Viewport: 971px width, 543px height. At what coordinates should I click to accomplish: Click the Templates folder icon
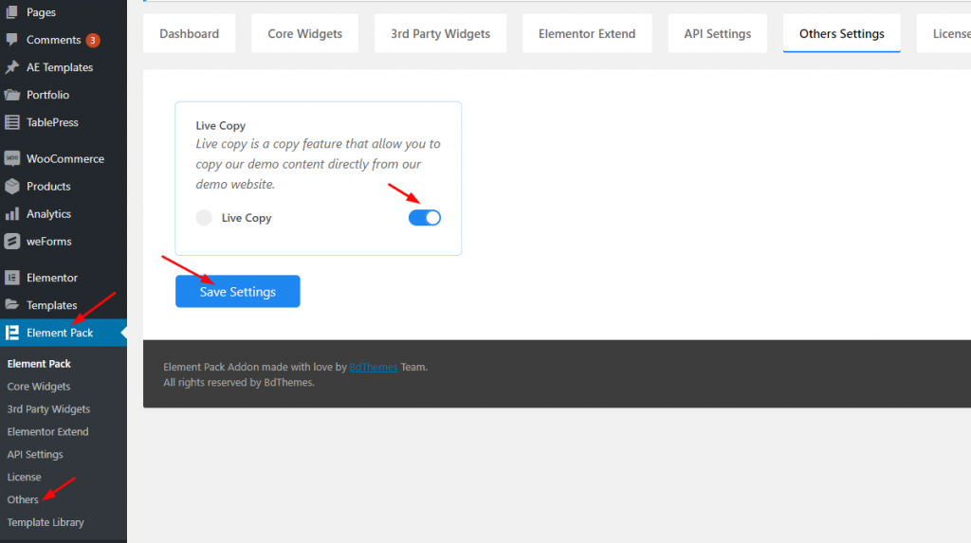[x=11, y=304]
